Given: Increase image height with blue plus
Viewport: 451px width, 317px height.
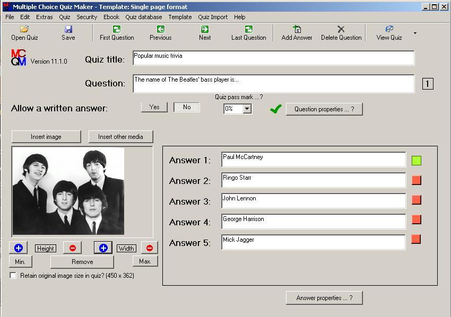Looking at the screenshot, I should [19, 248].
